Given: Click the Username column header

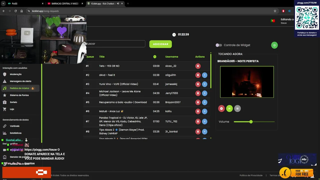Looking at the screenshot, I should [172, 57].
